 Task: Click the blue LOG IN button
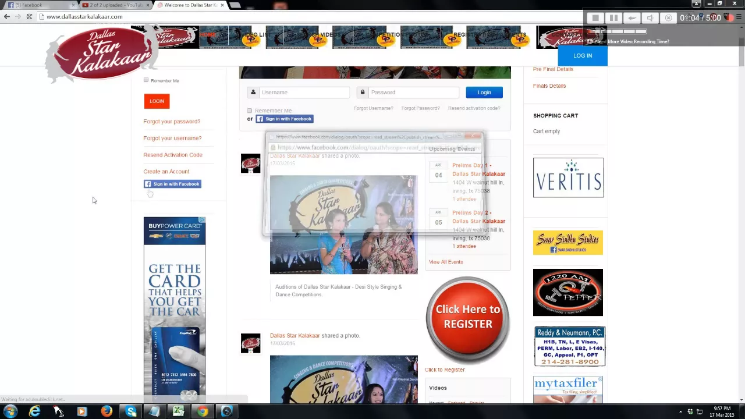(583, 55)
